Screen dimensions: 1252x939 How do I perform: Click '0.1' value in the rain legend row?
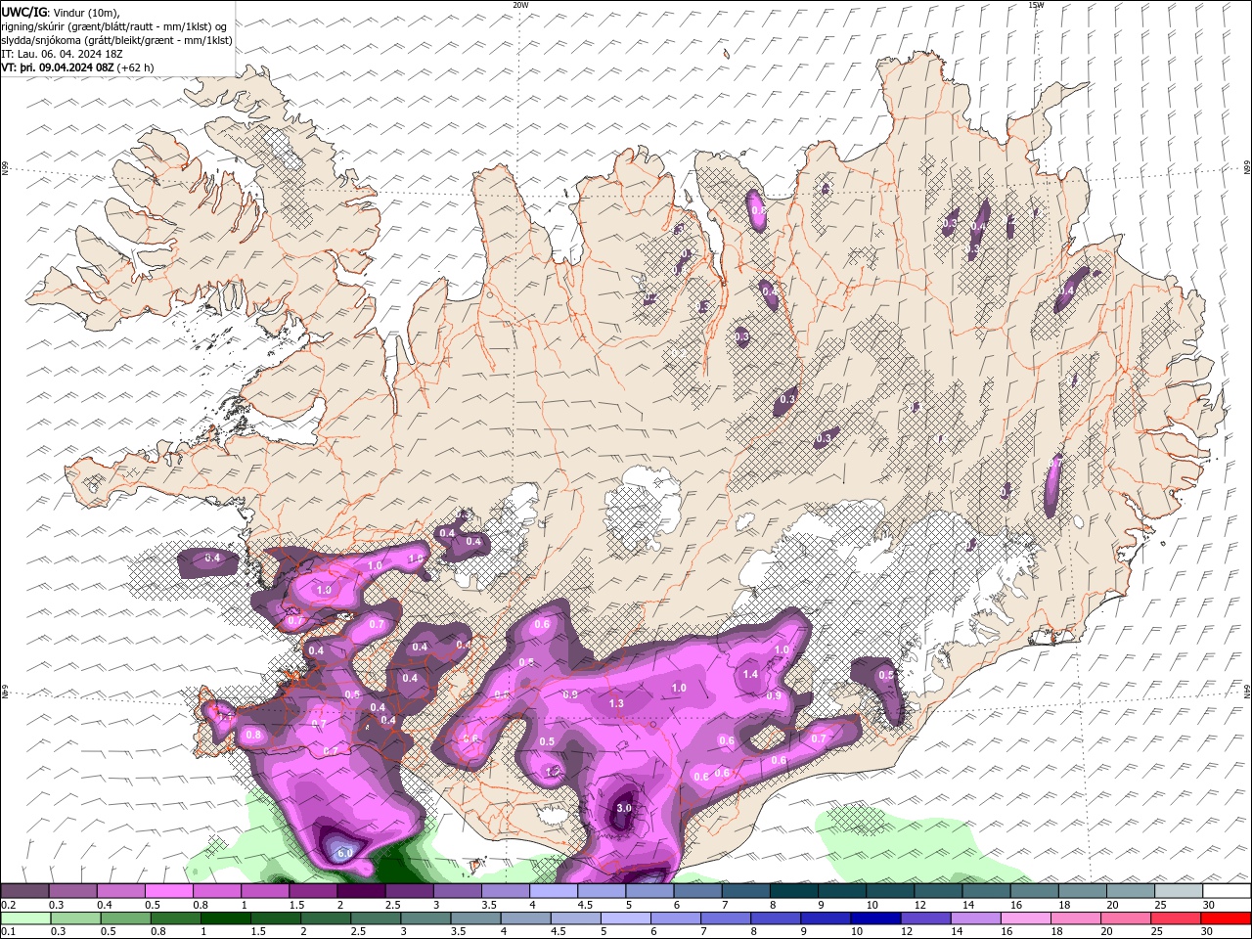tap(8, 932)
